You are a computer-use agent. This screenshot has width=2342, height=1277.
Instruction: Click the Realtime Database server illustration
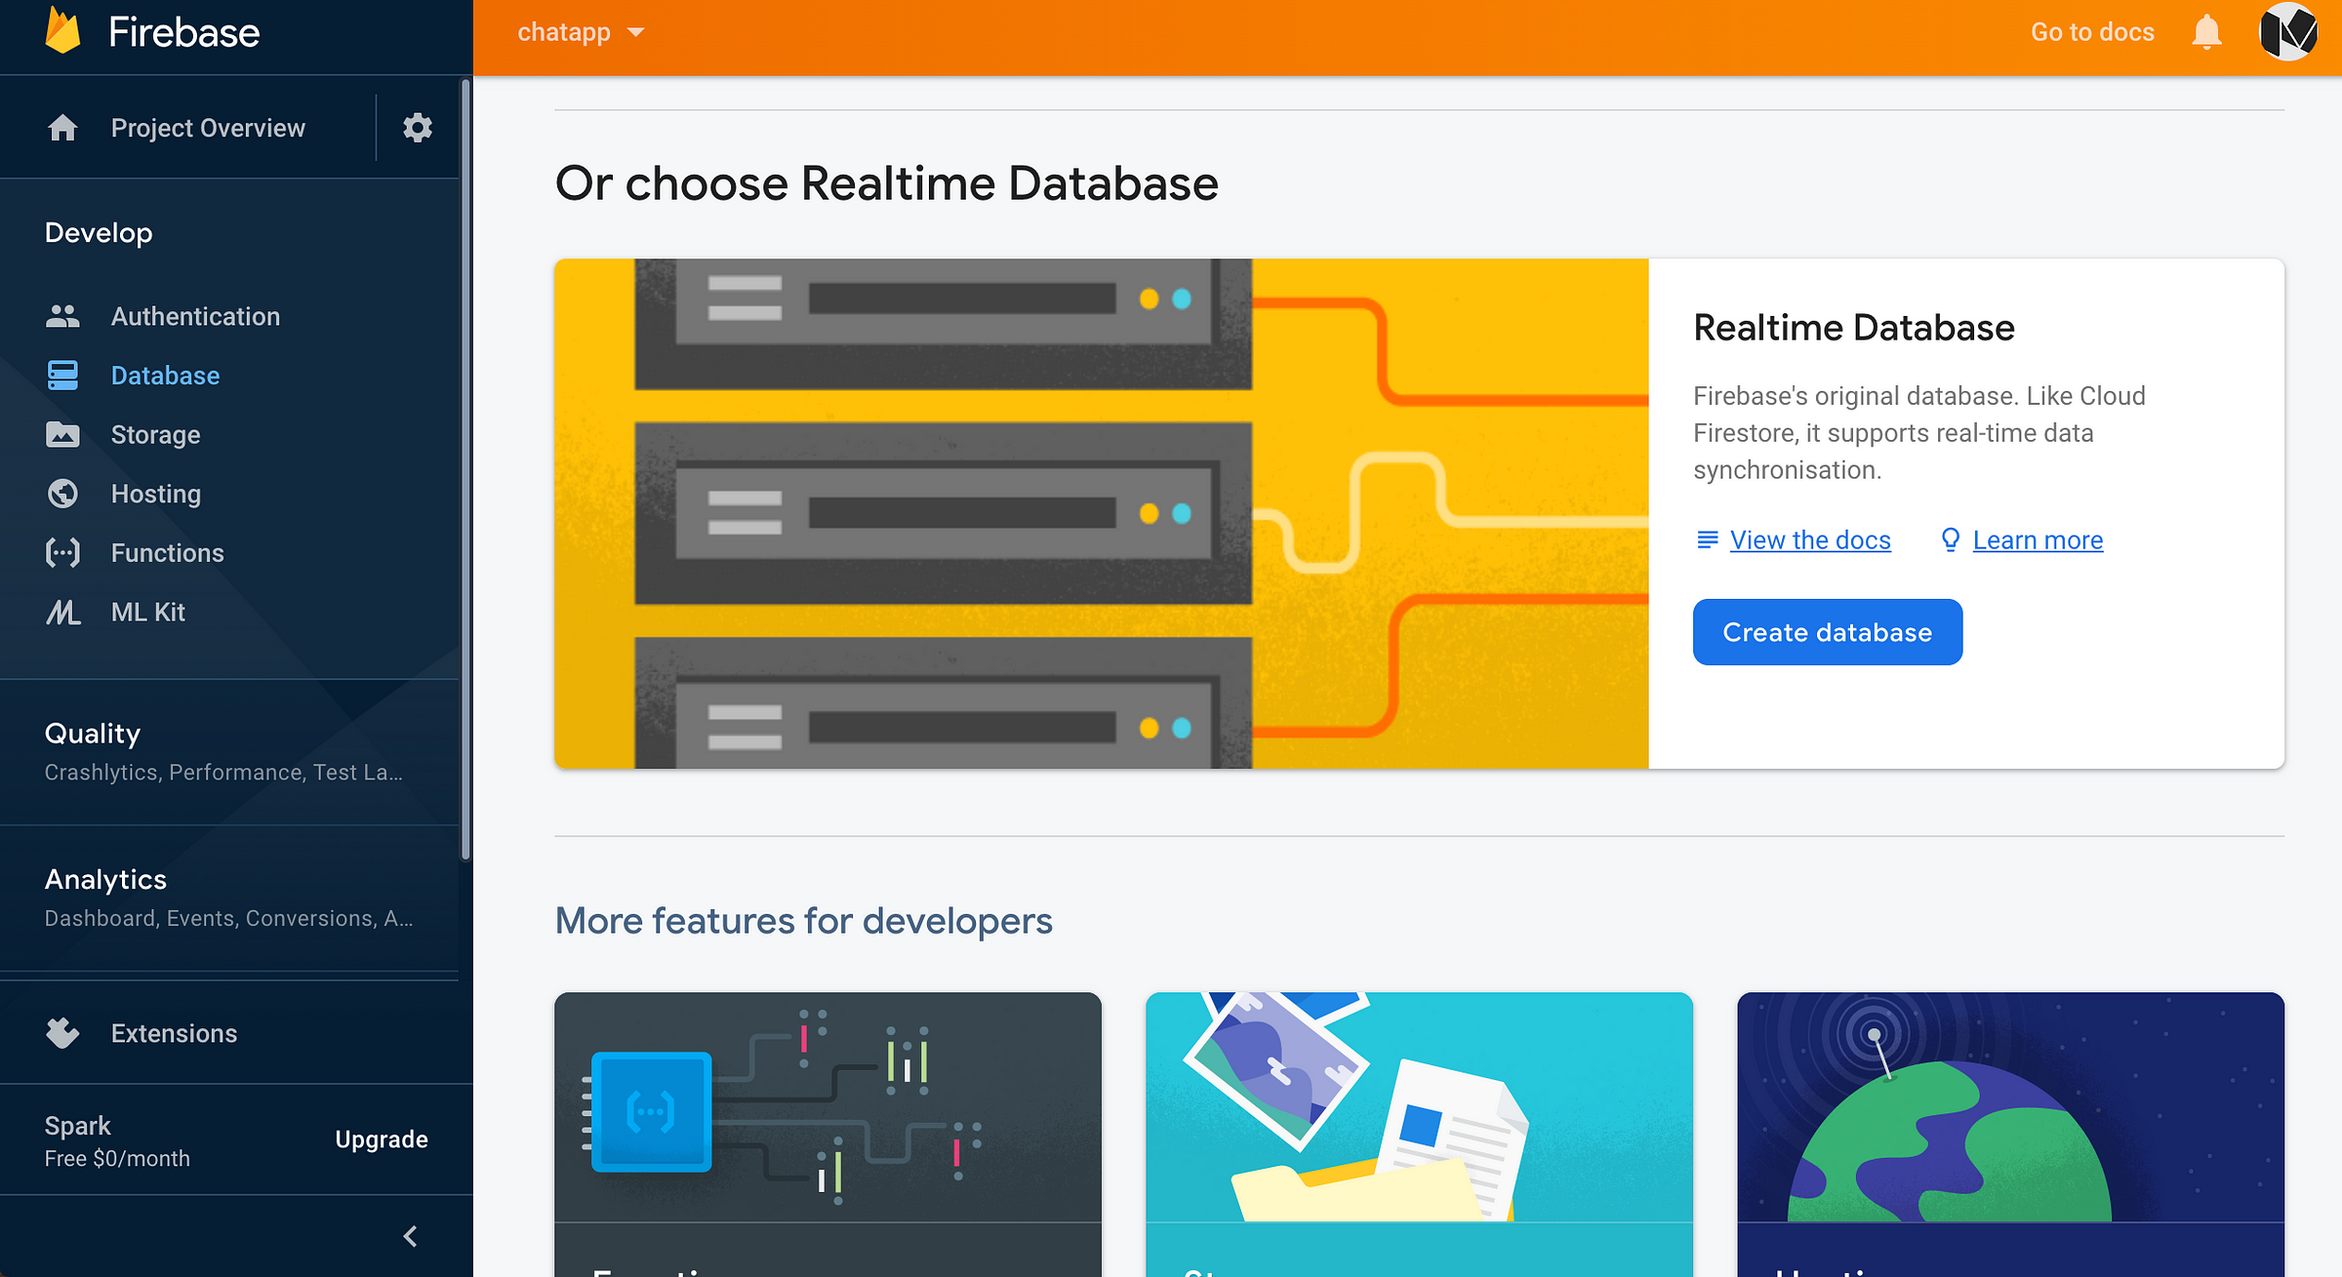click(1101, 513)
